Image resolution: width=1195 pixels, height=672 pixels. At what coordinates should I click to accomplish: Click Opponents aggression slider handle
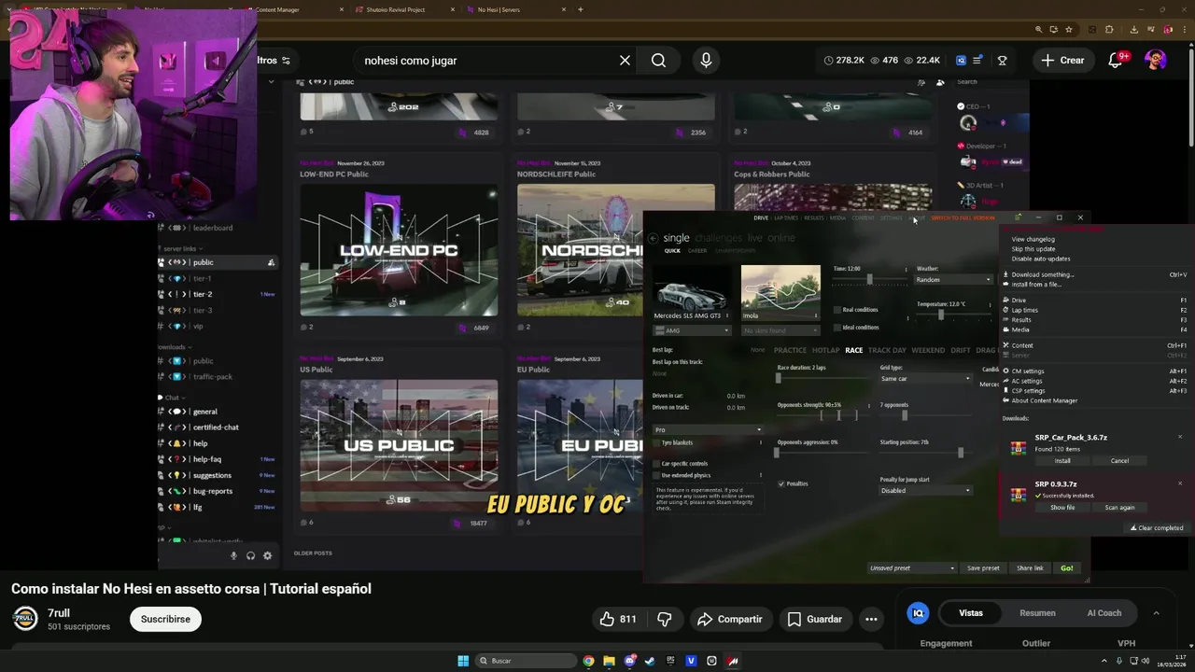point(778,453)
